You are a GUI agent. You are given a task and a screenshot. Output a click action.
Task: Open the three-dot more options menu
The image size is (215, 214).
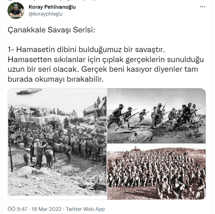tap(203, 7)
